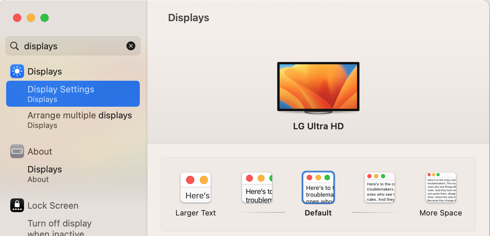490x236 pixels.
Task: Open the Turn off display when inactive result
Action: pos(59,228)
